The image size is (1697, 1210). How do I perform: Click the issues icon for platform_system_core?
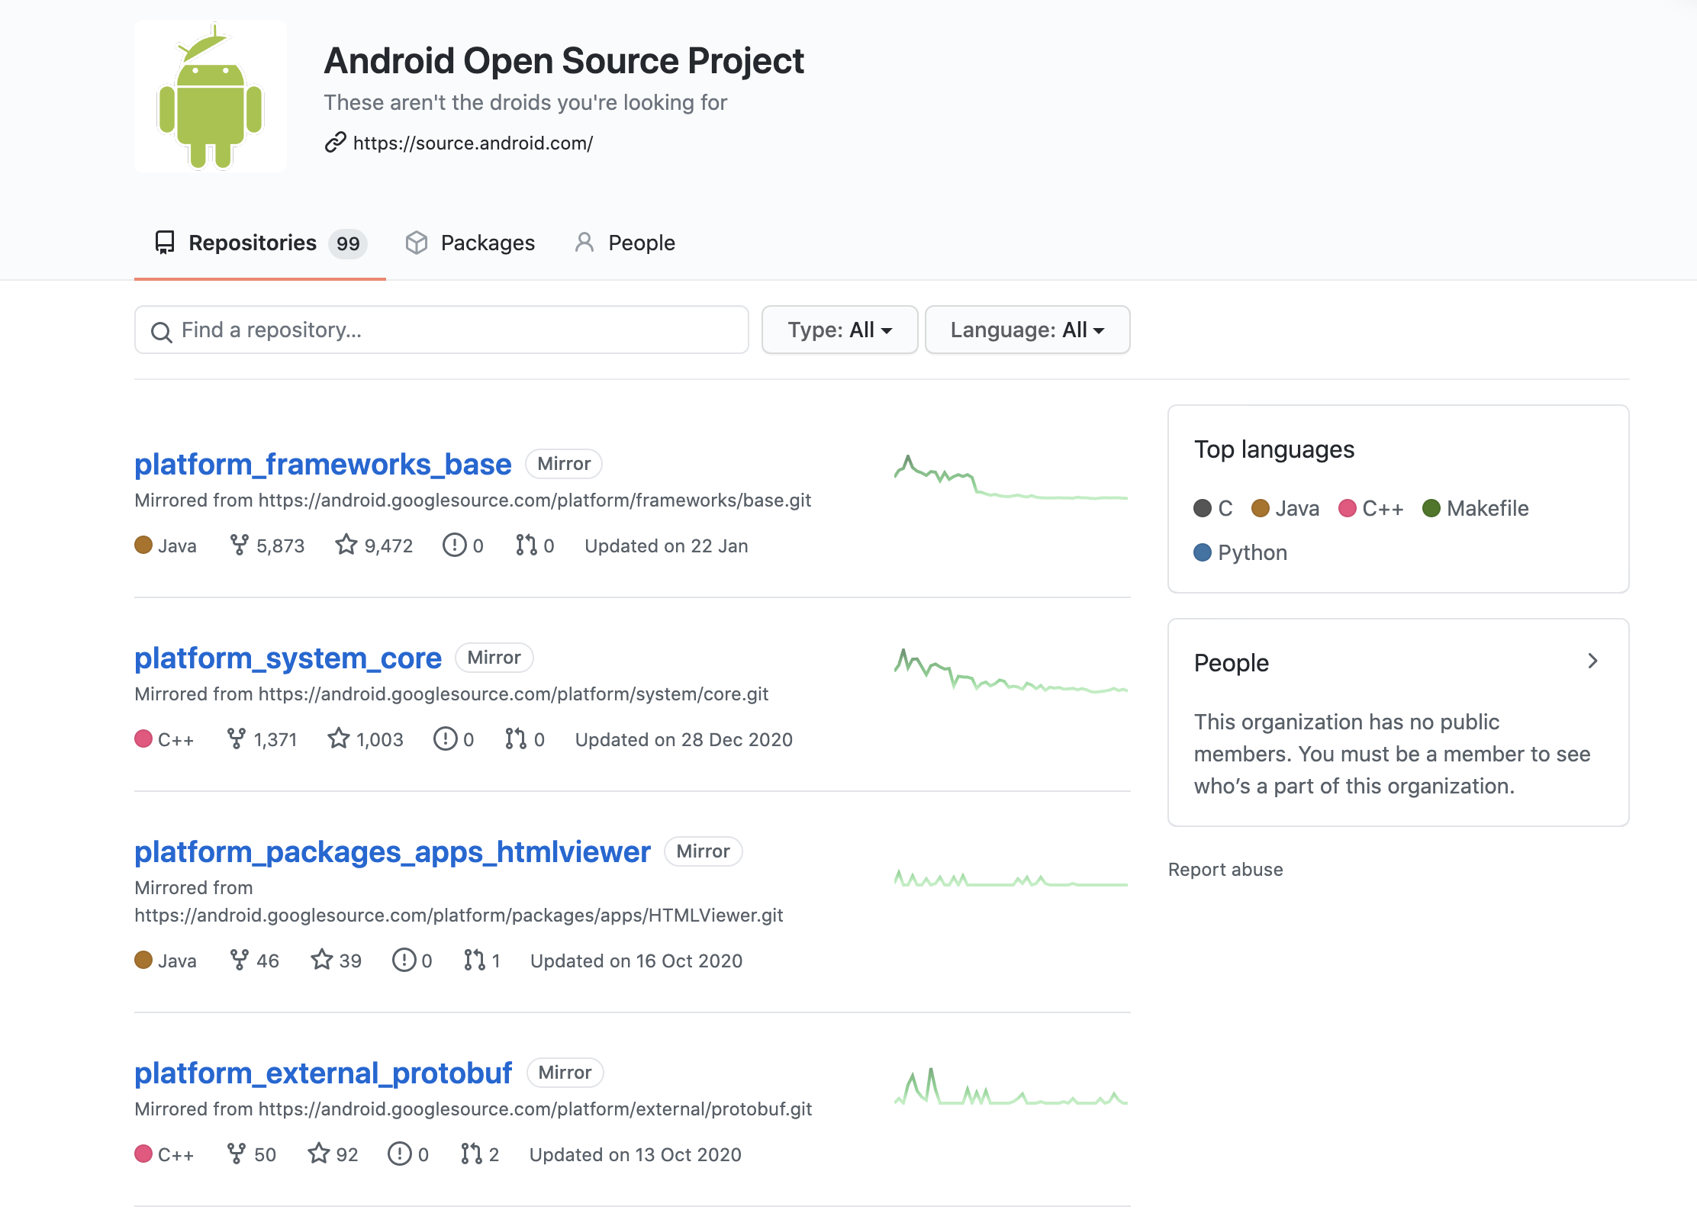[x=446, y=739]
